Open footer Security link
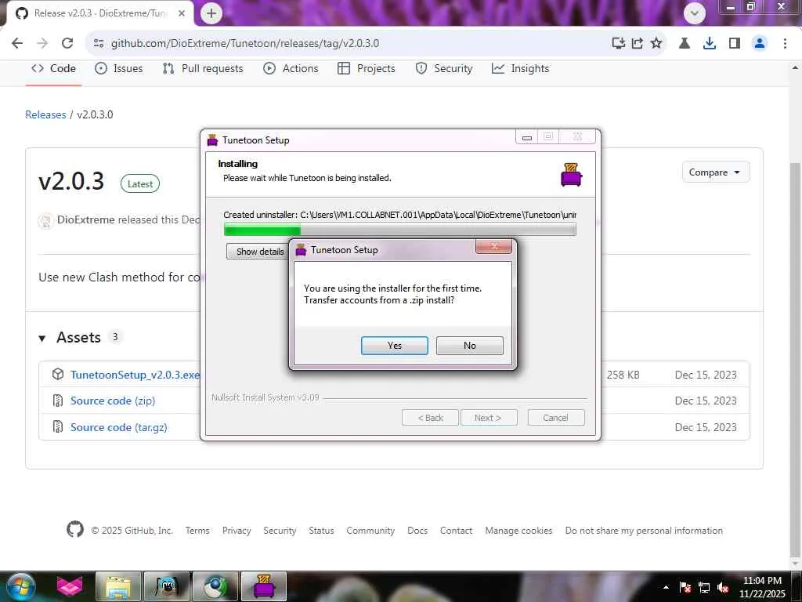Image resolution: width=802 pixels, height=602 pixels. click(x=280, y=531)
